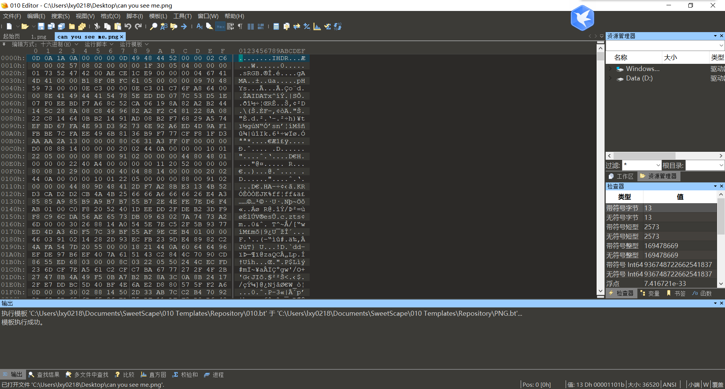Open the Calculator toolbar icon

pyautogui.click(x=276, y=26)
